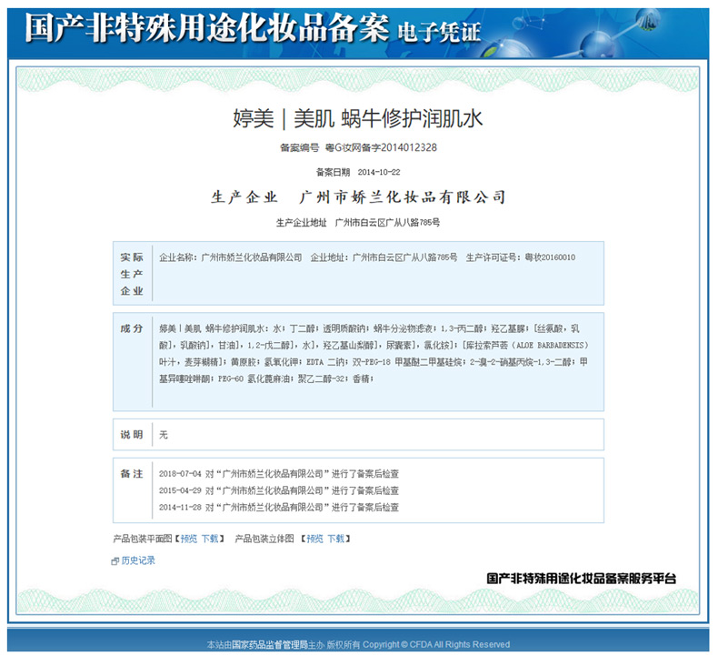
Task: Download the 产品包装立体图 file
Action: point(336,539)
